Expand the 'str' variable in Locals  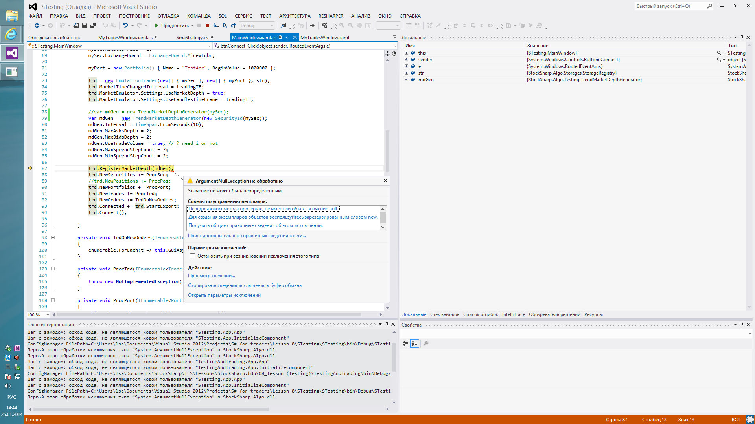pos(406,73)
